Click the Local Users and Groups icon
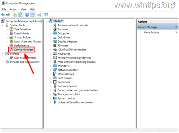This screenshot has height=133, width=179. (11, 41)
